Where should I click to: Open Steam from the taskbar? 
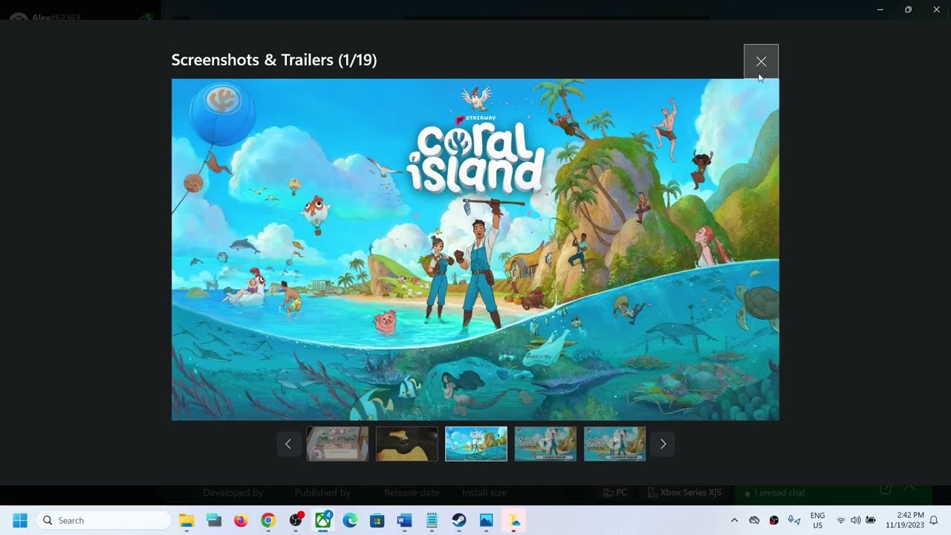(459, 520)
